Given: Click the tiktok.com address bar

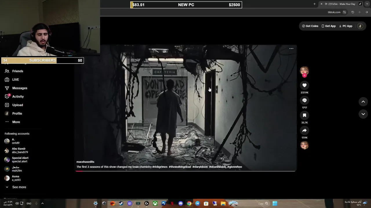Looking at the screenshot, I should pos(223,12).
